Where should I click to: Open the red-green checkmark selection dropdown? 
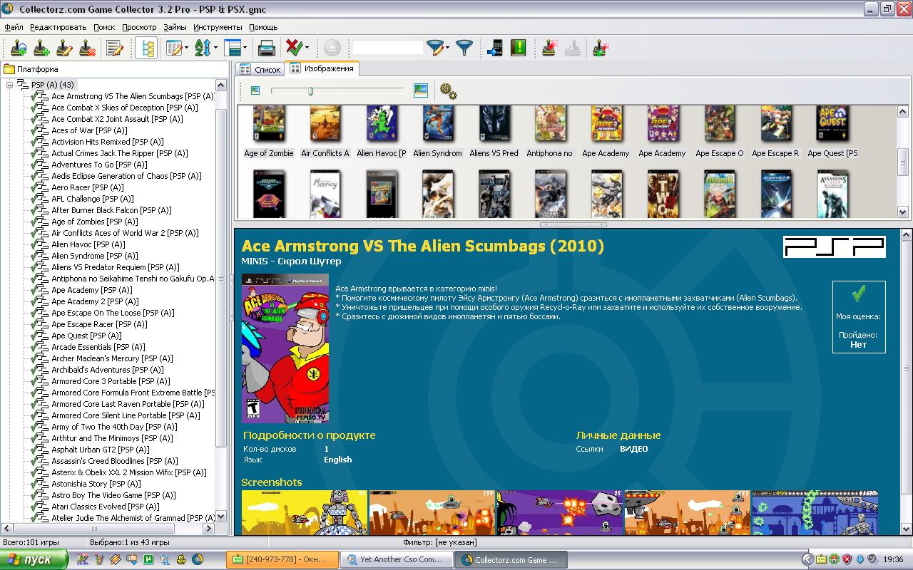(297, 48)
